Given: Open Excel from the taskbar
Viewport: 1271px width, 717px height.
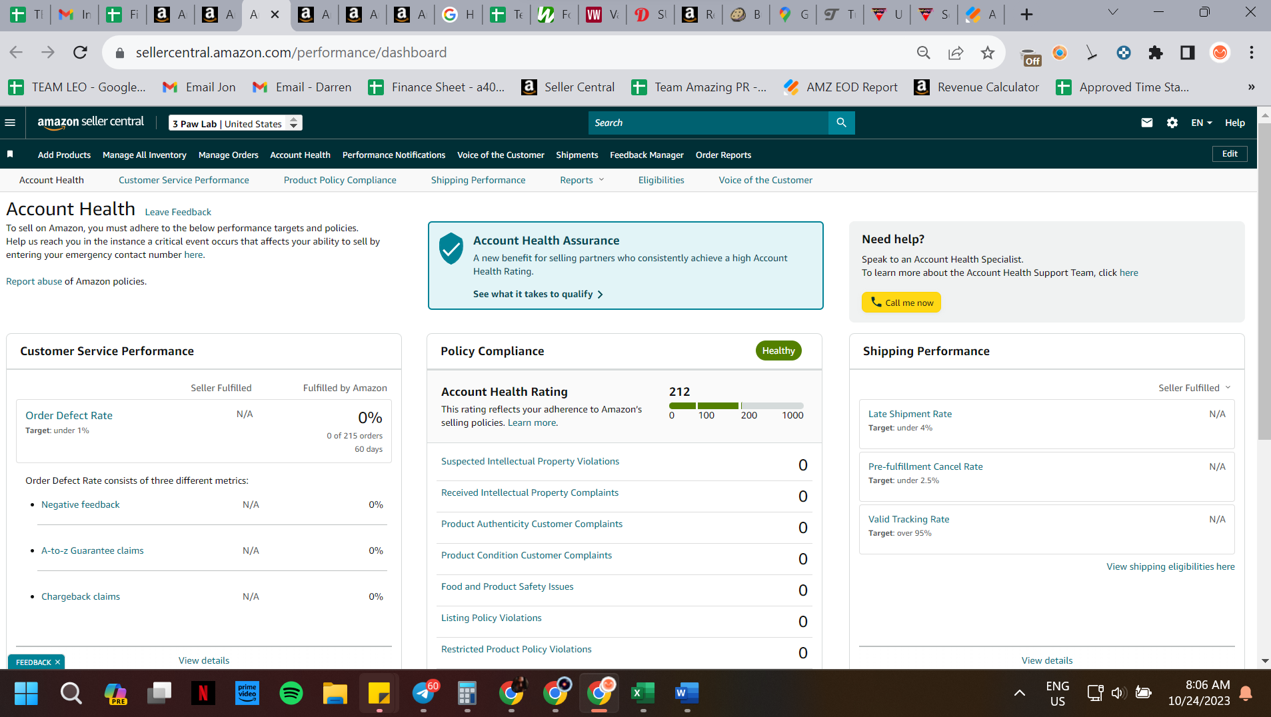Looking at the screenshot, I should 643,694.
